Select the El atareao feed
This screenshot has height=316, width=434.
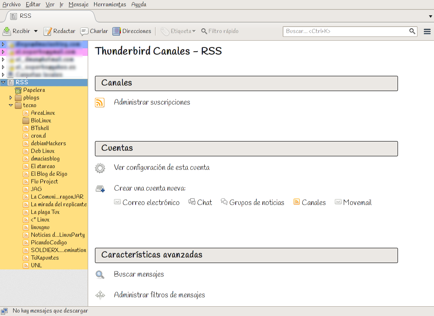click(x=43, y=166)
